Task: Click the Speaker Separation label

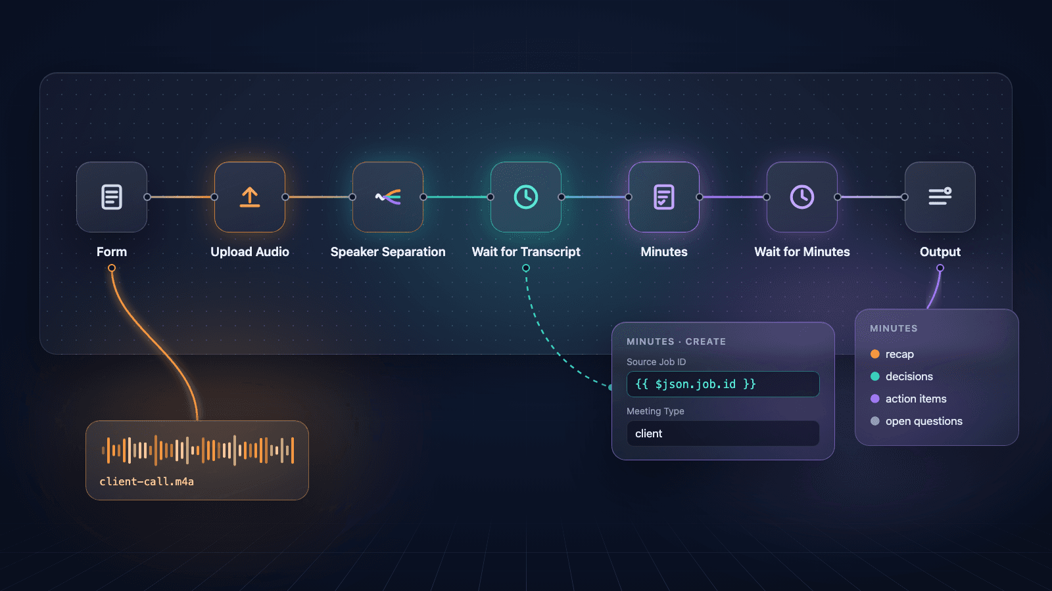Action: click(388, 252)
